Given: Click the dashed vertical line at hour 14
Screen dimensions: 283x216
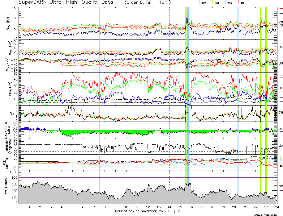Looking at the screenshot, I should point(169,93).
